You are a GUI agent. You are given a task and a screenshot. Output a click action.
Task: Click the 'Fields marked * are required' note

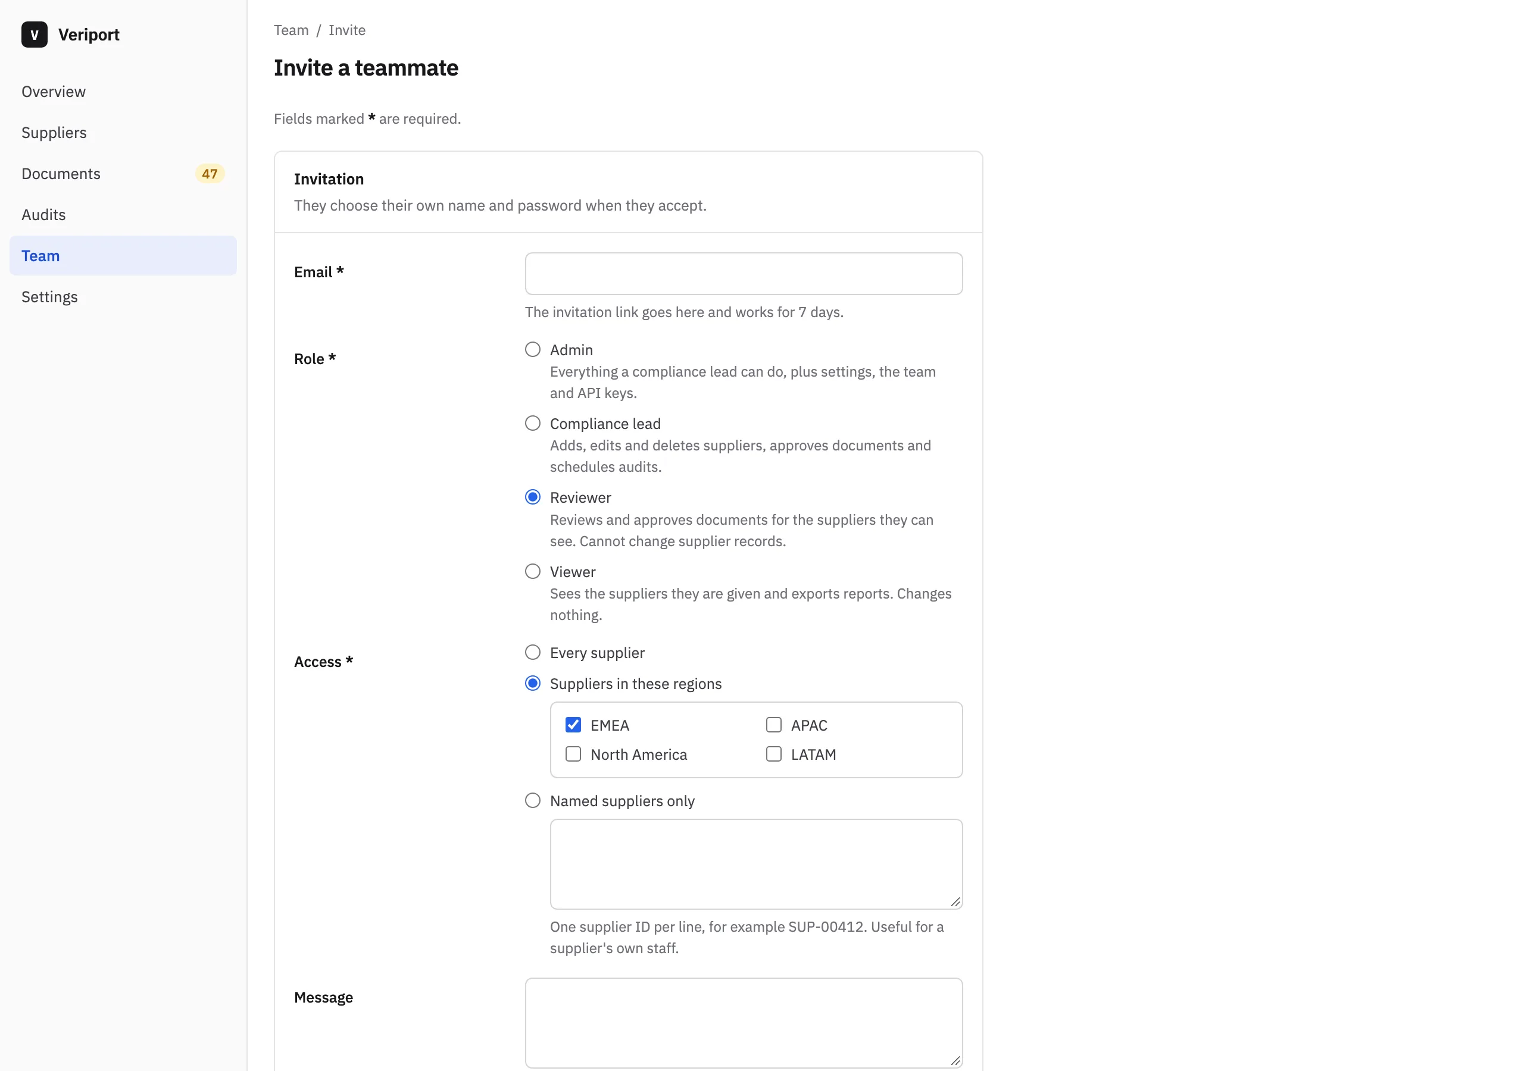(367, 119)
